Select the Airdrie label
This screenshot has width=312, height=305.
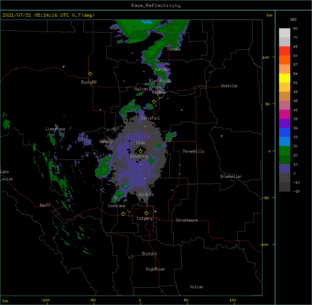coord(146,195)
